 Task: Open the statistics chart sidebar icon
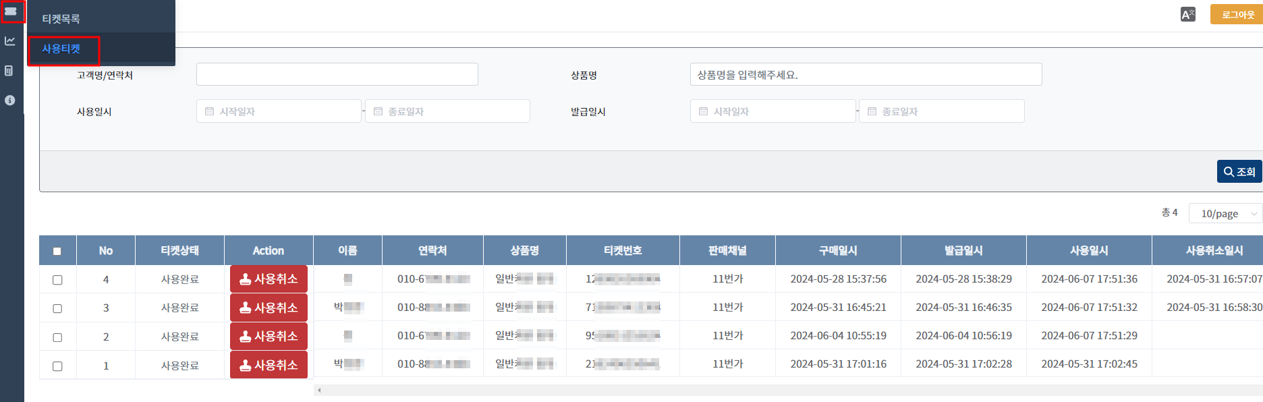pyautogui.click(x=10, y=41)
